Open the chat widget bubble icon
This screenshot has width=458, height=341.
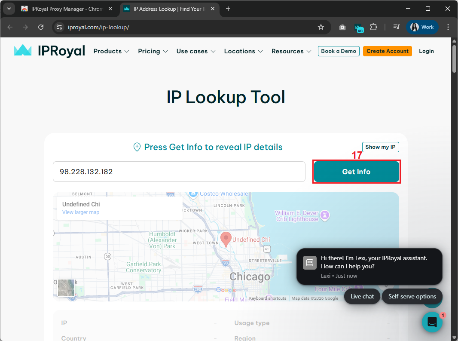(432, 322)
